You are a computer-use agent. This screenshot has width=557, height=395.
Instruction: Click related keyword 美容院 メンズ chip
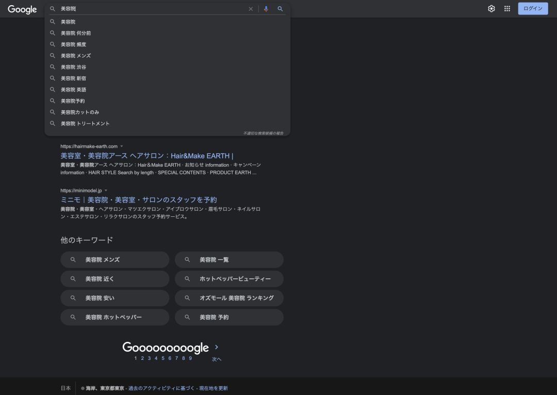pos(114,260)
